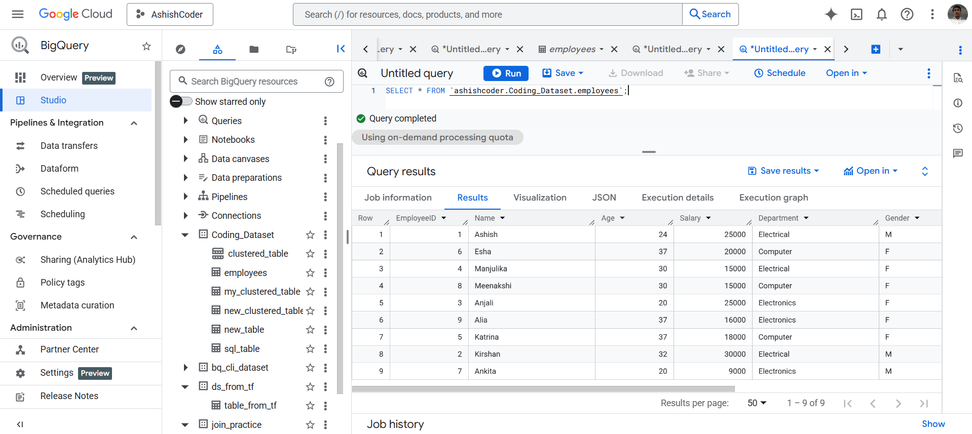Open the help question mark menu
Image resolution: width=972 pixels, height=434 pixels.
click(907, 14)
